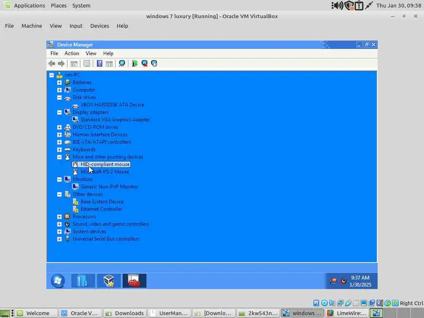Select Microsoft PS/2 Mouse entry
The height and width of the screenshot is (318, 424).
pos(105,172)
